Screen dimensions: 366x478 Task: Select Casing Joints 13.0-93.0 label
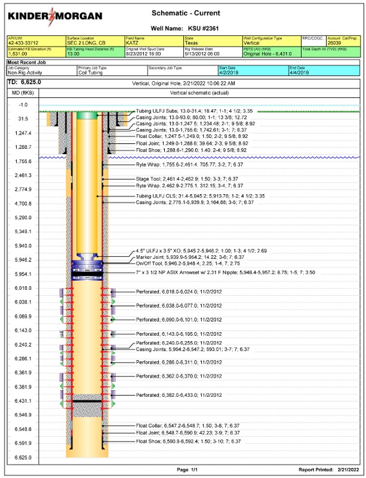192,117
